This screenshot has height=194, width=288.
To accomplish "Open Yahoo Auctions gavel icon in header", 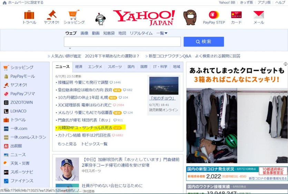I will (52, 15).
